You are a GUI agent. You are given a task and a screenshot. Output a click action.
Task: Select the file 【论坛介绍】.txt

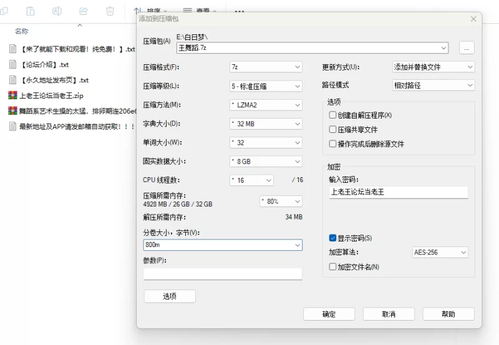tap(44, 65)
